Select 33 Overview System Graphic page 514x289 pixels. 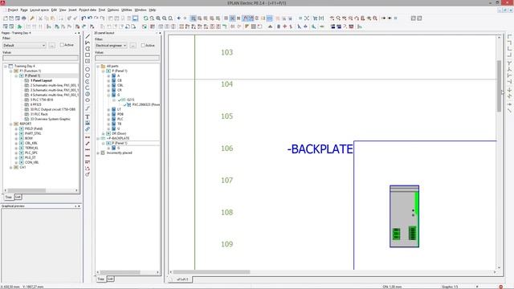50,120
